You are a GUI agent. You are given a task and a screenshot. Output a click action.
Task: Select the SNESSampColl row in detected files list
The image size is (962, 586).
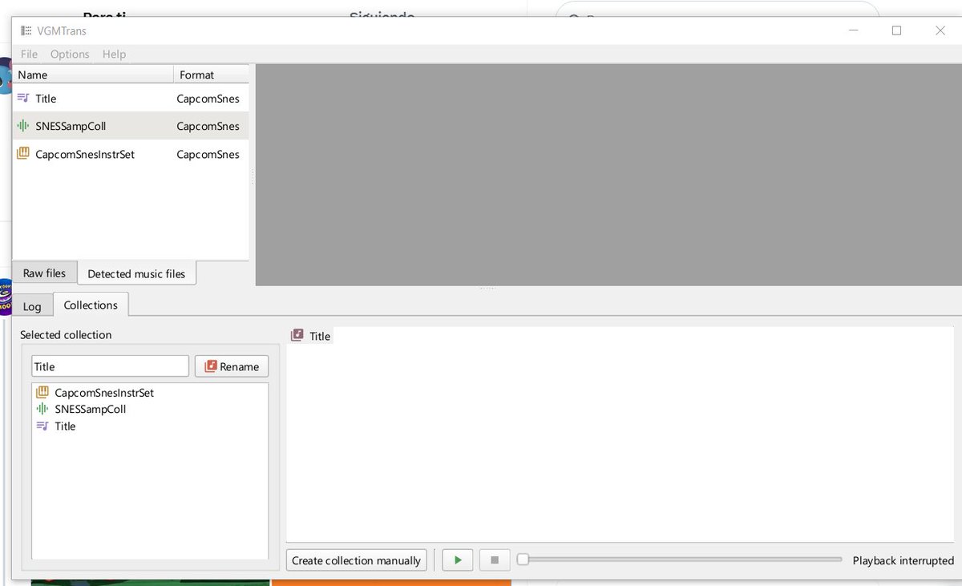pyautogui.click(x=131, y=126)
